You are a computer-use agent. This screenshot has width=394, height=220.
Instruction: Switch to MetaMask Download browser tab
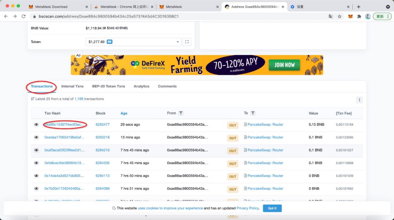click(58, 7)
